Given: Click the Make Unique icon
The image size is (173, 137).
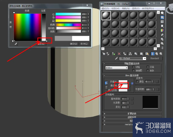Looking at the screenshot, I should (130, 54).
